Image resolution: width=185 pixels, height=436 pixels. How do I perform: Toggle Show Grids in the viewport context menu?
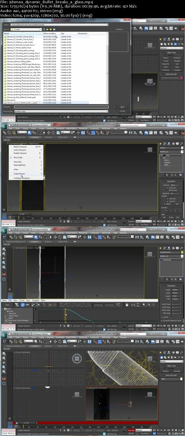click(18, 157)
